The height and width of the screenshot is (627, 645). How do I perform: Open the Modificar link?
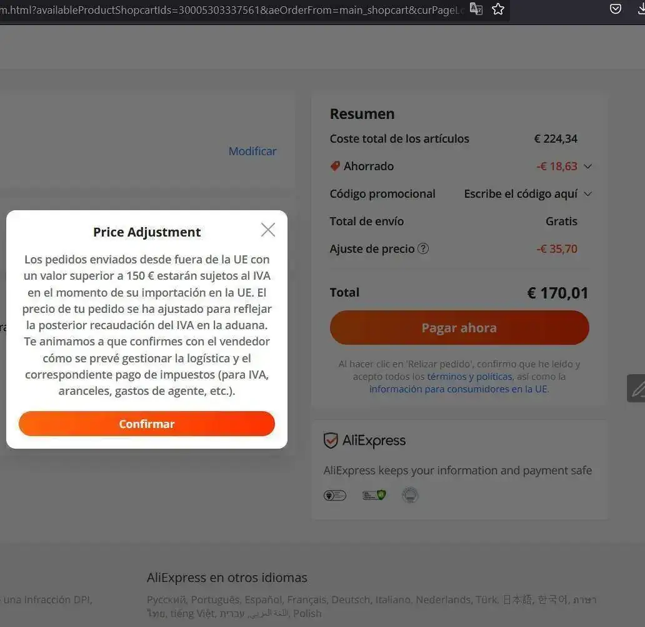click(x=252, y=151)
